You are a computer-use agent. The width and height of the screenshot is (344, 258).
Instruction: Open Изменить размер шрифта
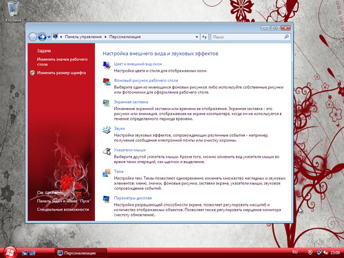click(x=61, y=73)
